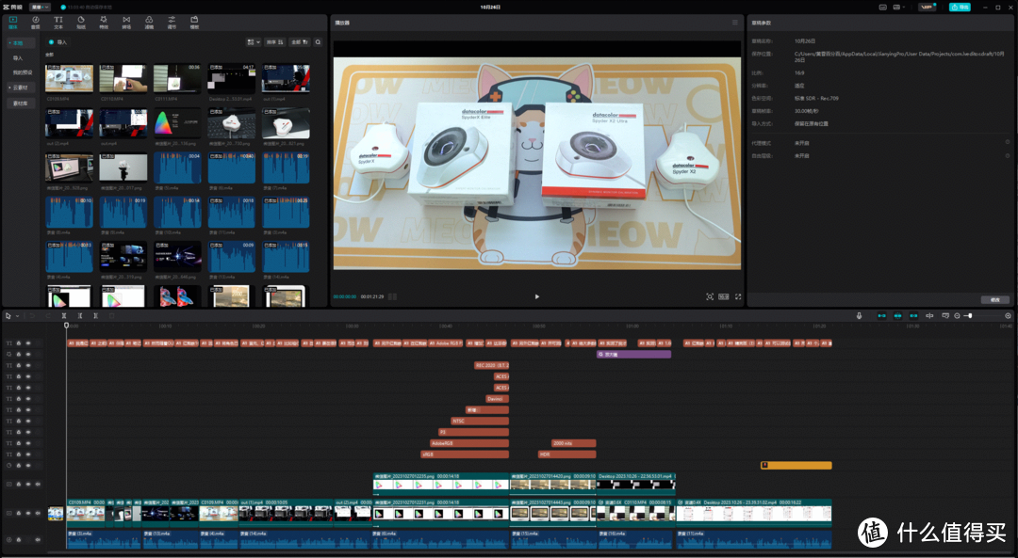The image size is (1018, 558).
Task: Open the 调节 adjustment tab
Action: tap(172, 23)
